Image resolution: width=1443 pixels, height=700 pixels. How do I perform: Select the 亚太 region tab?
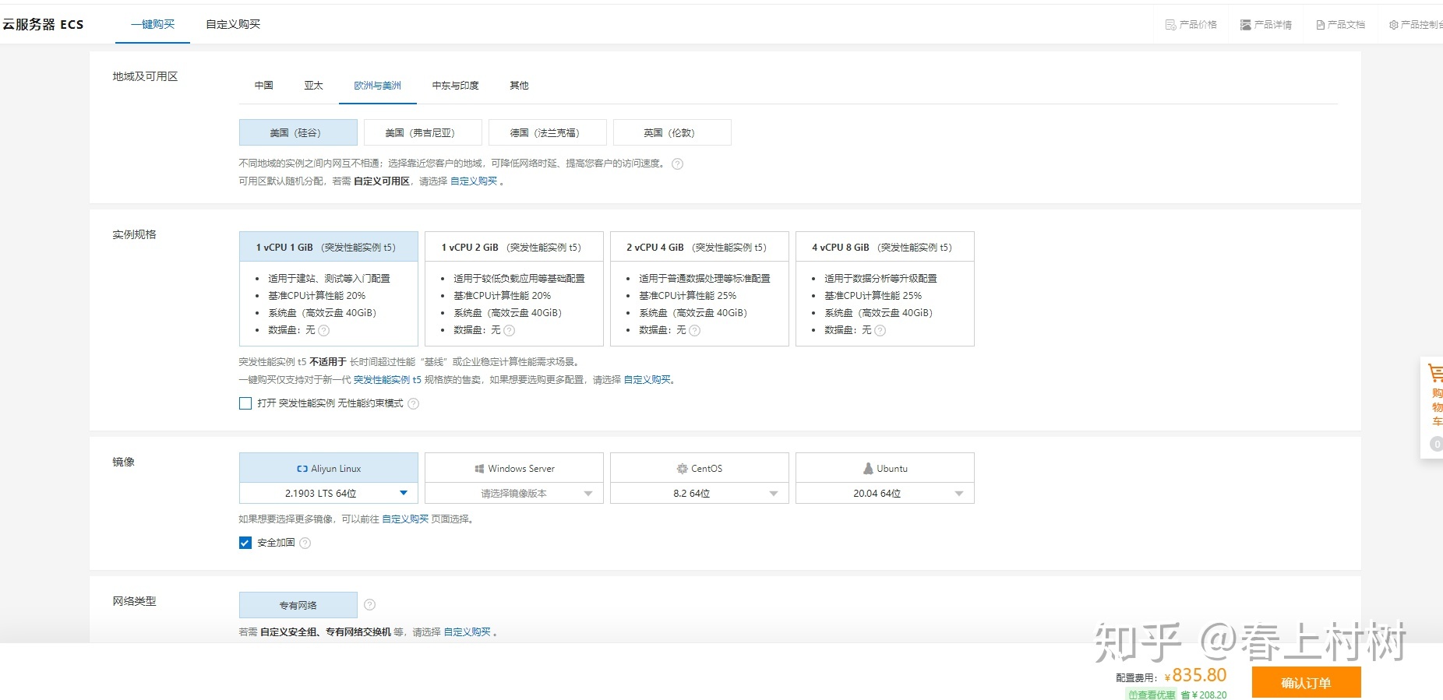click(x=313, y=86)
